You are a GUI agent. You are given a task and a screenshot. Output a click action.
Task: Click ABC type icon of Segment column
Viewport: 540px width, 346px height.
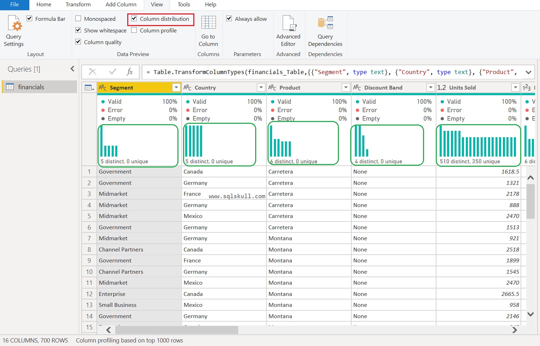103,87
